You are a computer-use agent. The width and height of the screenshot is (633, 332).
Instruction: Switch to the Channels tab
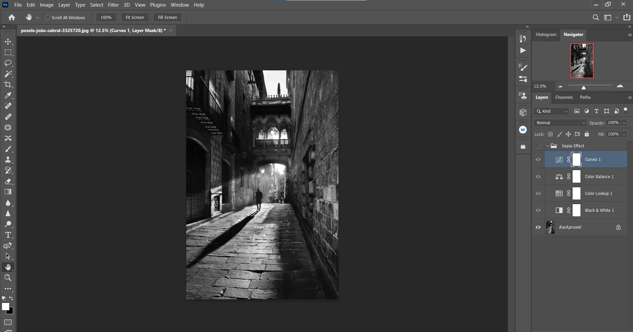pyautogui.click(x=563, y=97)
